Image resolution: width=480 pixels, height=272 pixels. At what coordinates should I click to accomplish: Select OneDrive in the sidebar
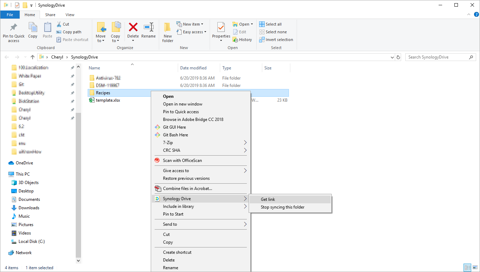coord(25,163)
